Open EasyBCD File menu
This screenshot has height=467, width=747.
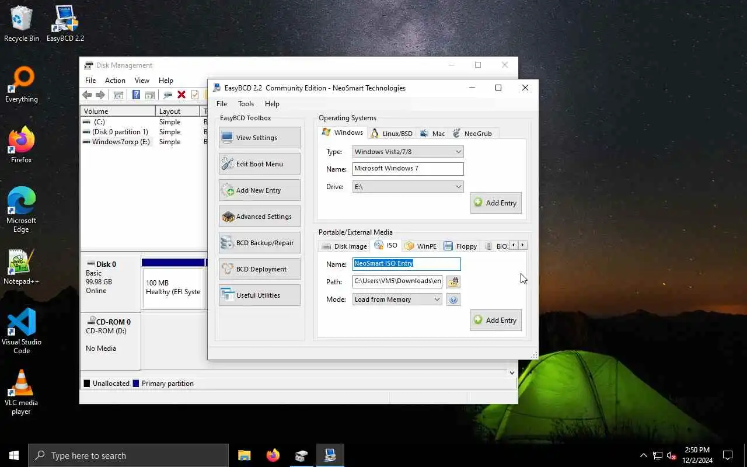[222, 104]
